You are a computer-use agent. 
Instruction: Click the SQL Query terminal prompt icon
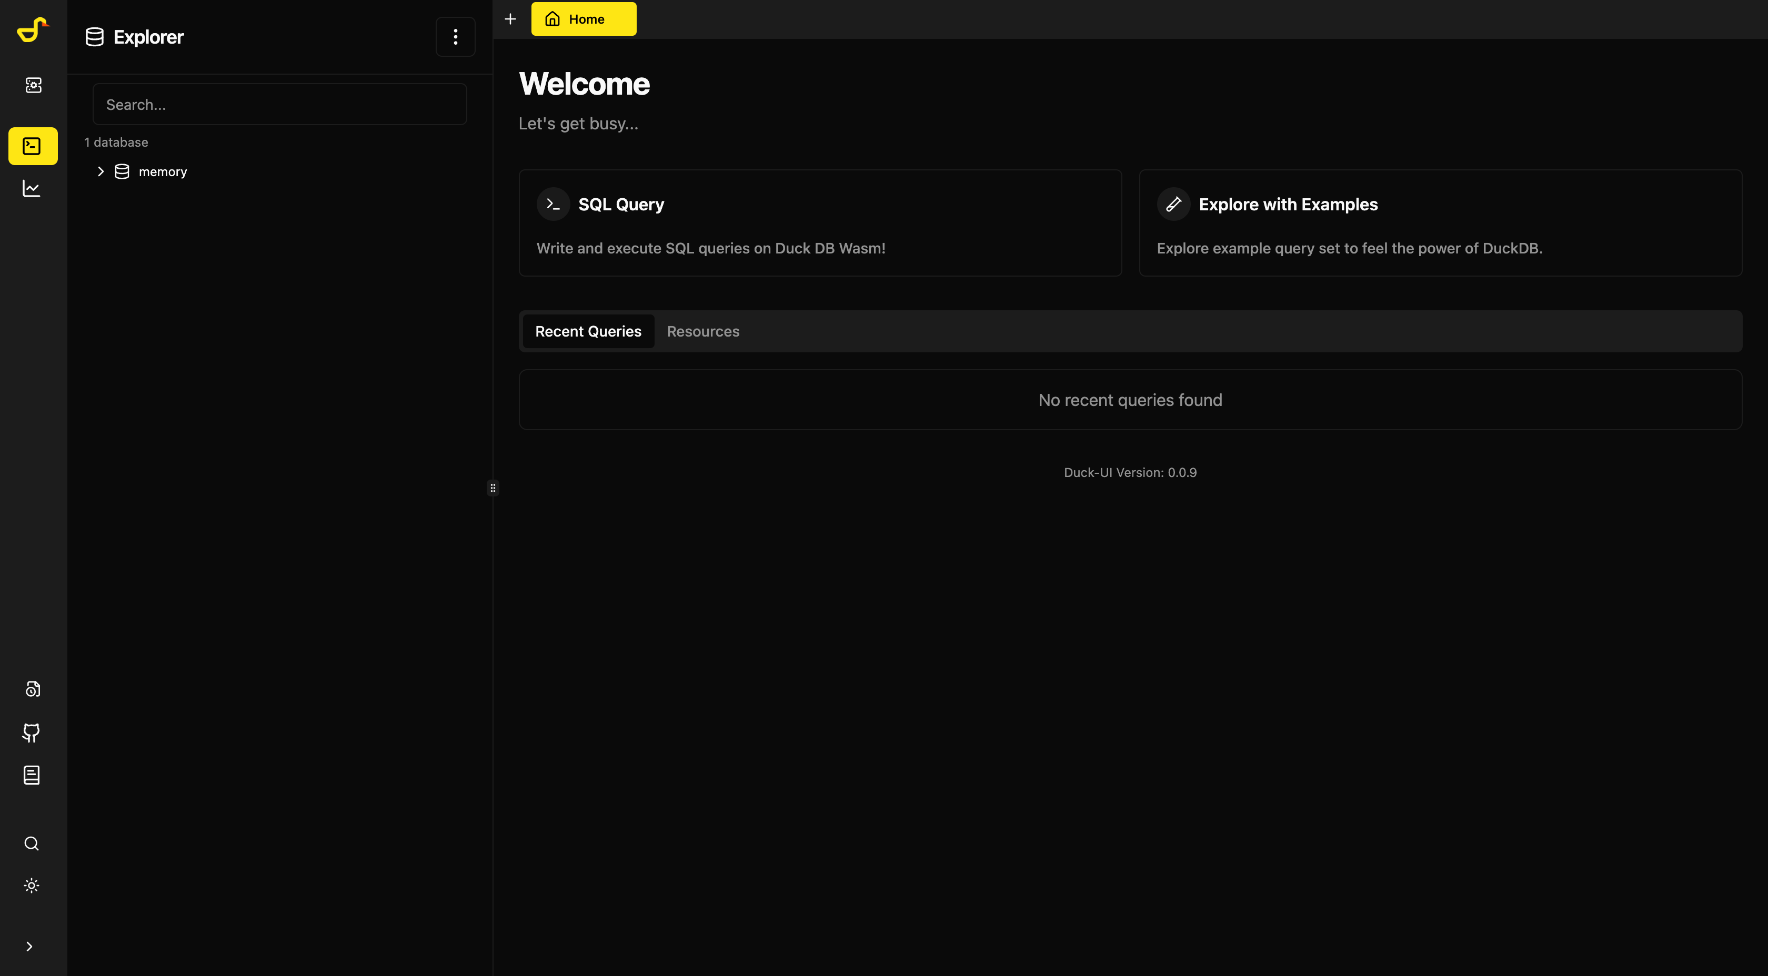click(x=553, y=205)
